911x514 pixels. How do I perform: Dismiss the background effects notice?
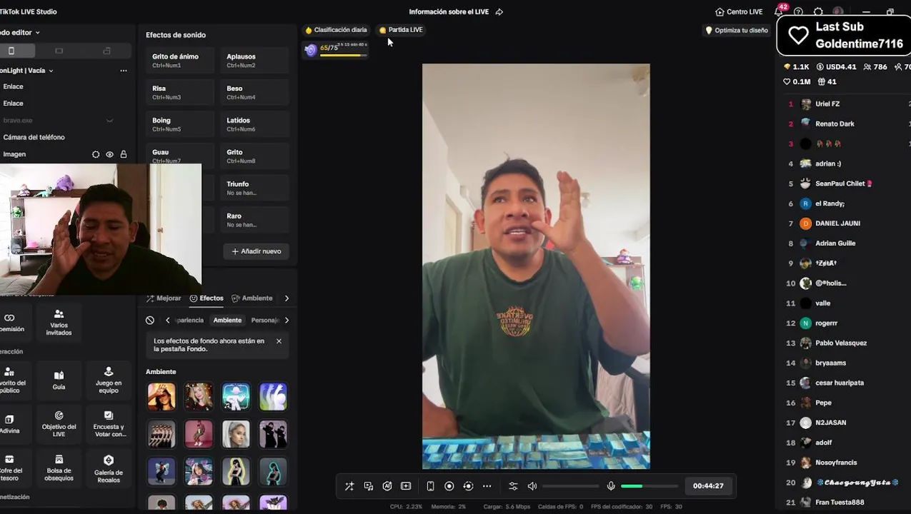point(279,341)
